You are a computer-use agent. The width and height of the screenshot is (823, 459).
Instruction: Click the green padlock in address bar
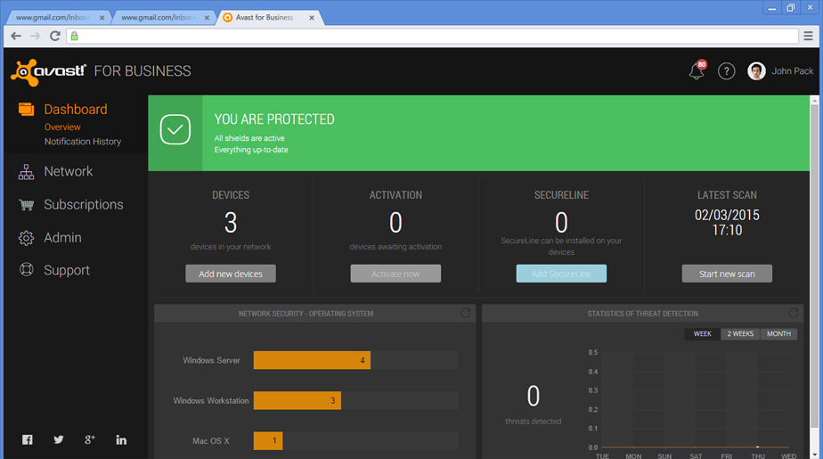coord(75,36)
